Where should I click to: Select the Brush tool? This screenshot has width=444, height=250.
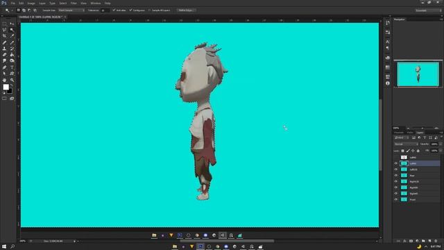click(12, 42)
